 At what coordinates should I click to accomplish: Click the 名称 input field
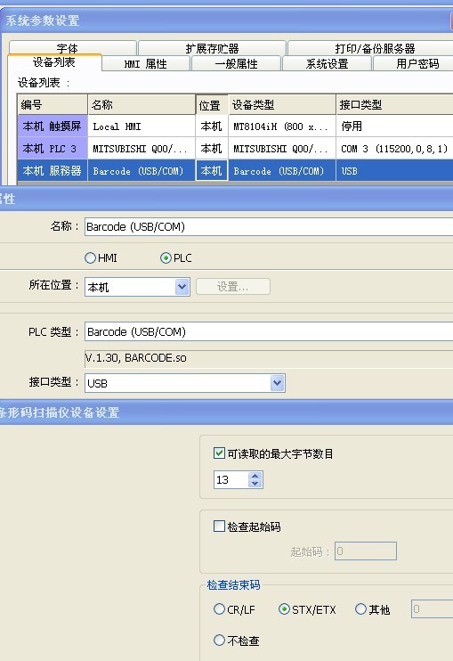point(269,227)
